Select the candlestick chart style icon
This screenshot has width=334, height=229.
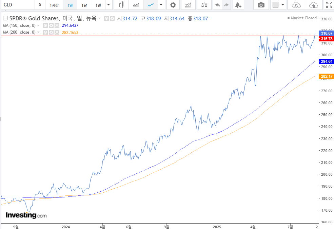(x=121, y=5)
